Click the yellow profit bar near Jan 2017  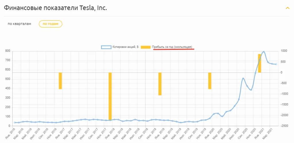pyautogui.click(x=60, y=81)
